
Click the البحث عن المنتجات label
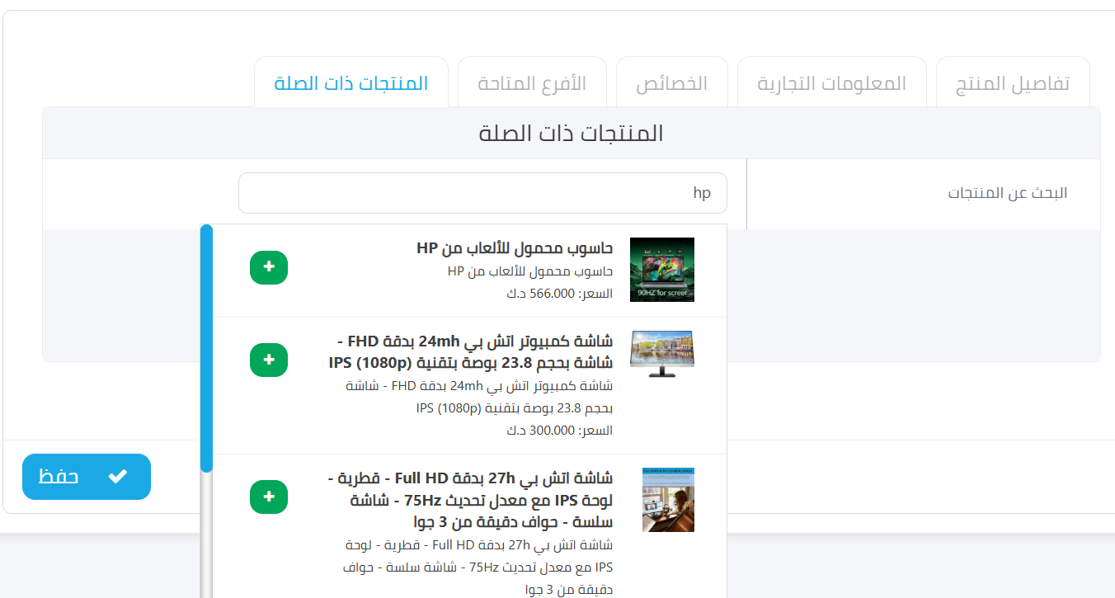(1008, 193)
